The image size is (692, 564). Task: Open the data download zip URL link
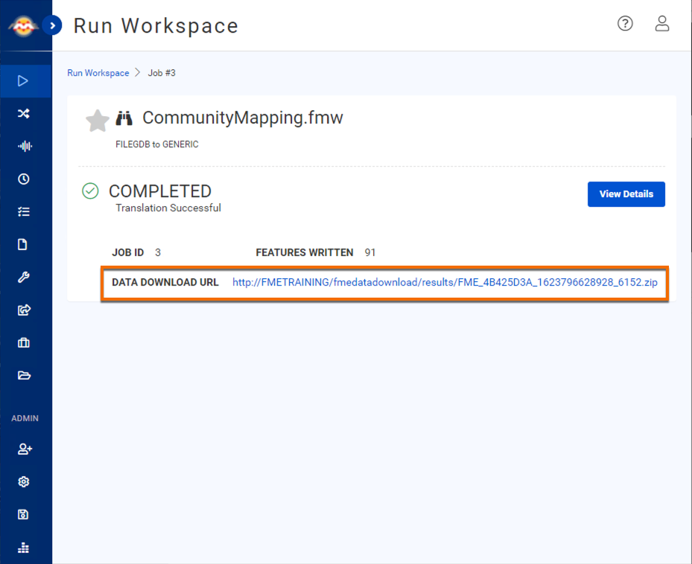coord(445,282)
